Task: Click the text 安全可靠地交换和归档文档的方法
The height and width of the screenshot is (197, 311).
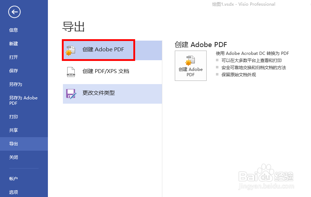Action: point(254,68)
